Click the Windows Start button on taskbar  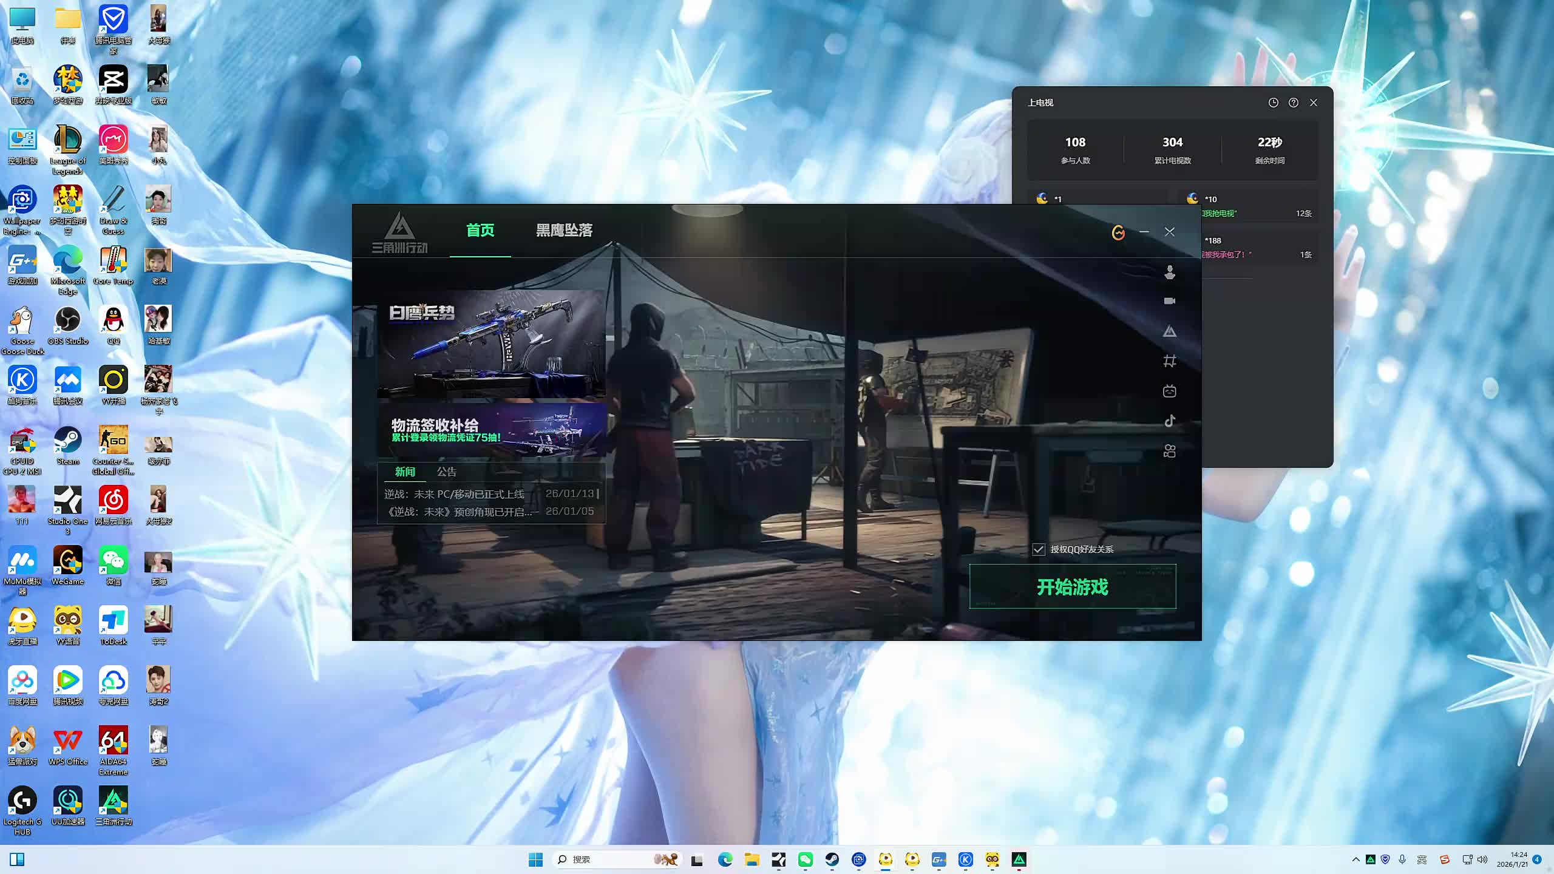(x=535, y=859)
